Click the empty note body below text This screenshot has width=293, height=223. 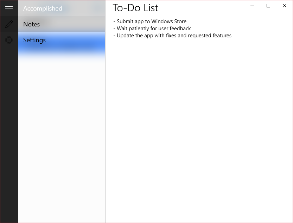[x=199, y=129]
